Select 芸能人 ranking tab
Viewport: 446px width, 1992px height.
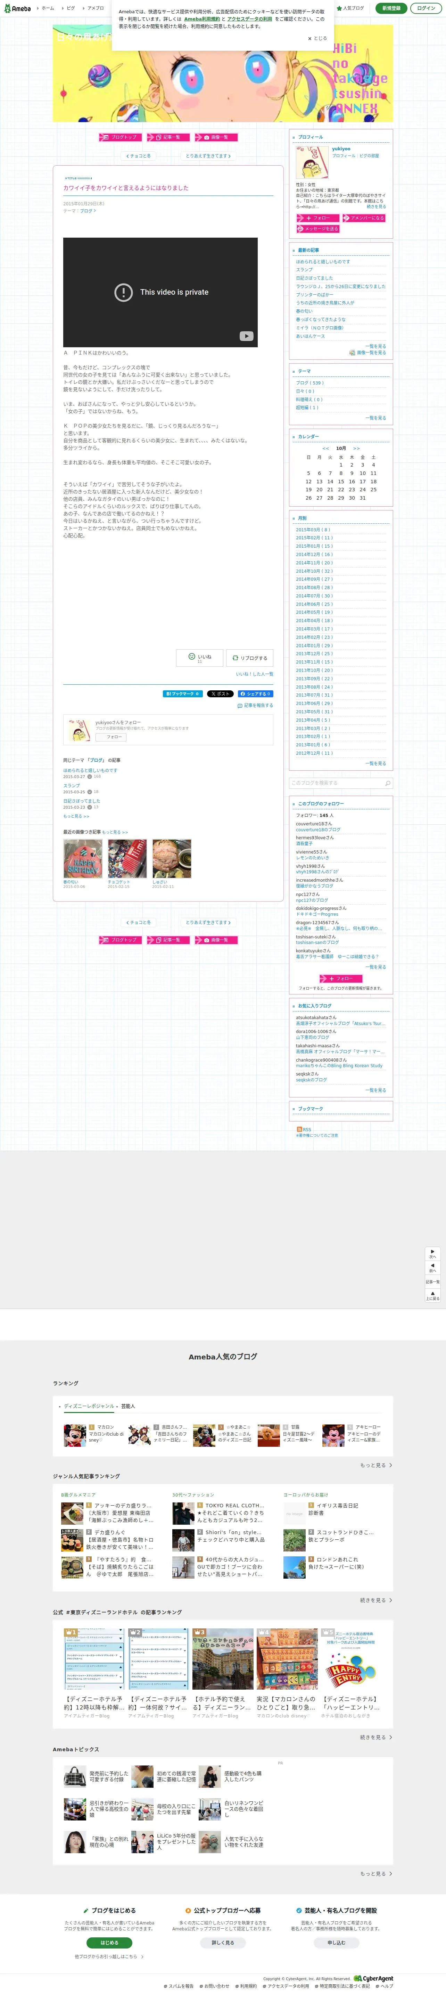coord(128,1407)
